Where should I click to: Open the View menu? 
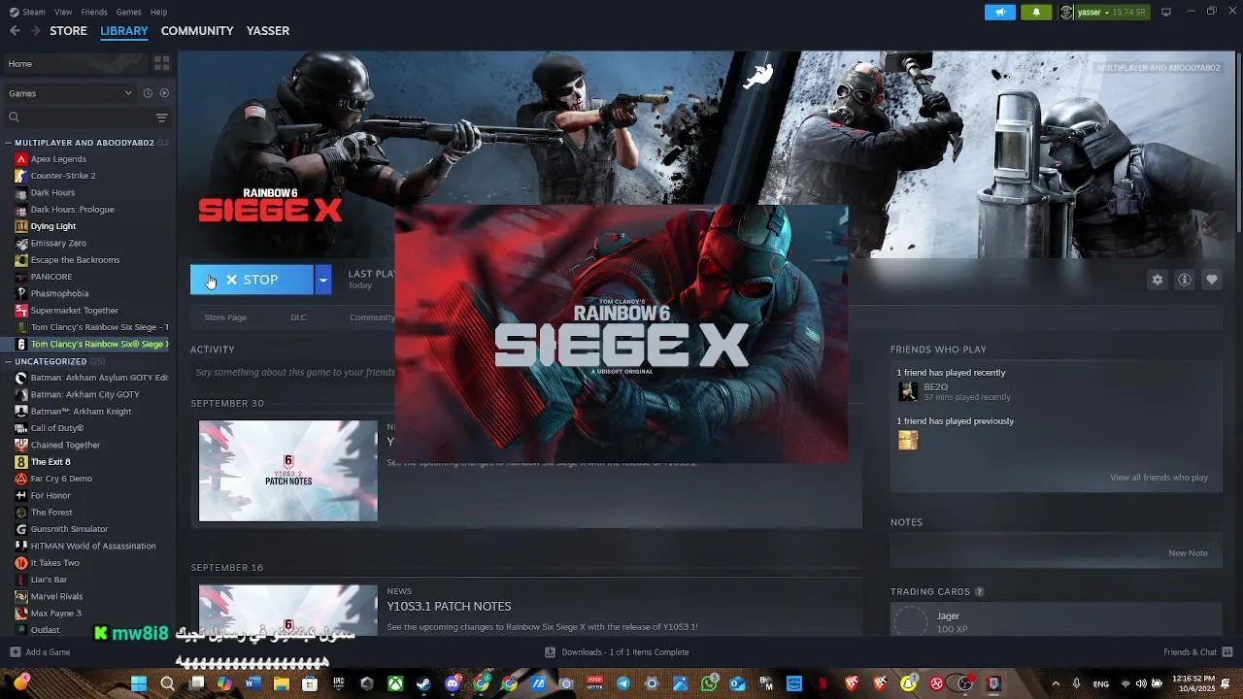pos(63,12)
